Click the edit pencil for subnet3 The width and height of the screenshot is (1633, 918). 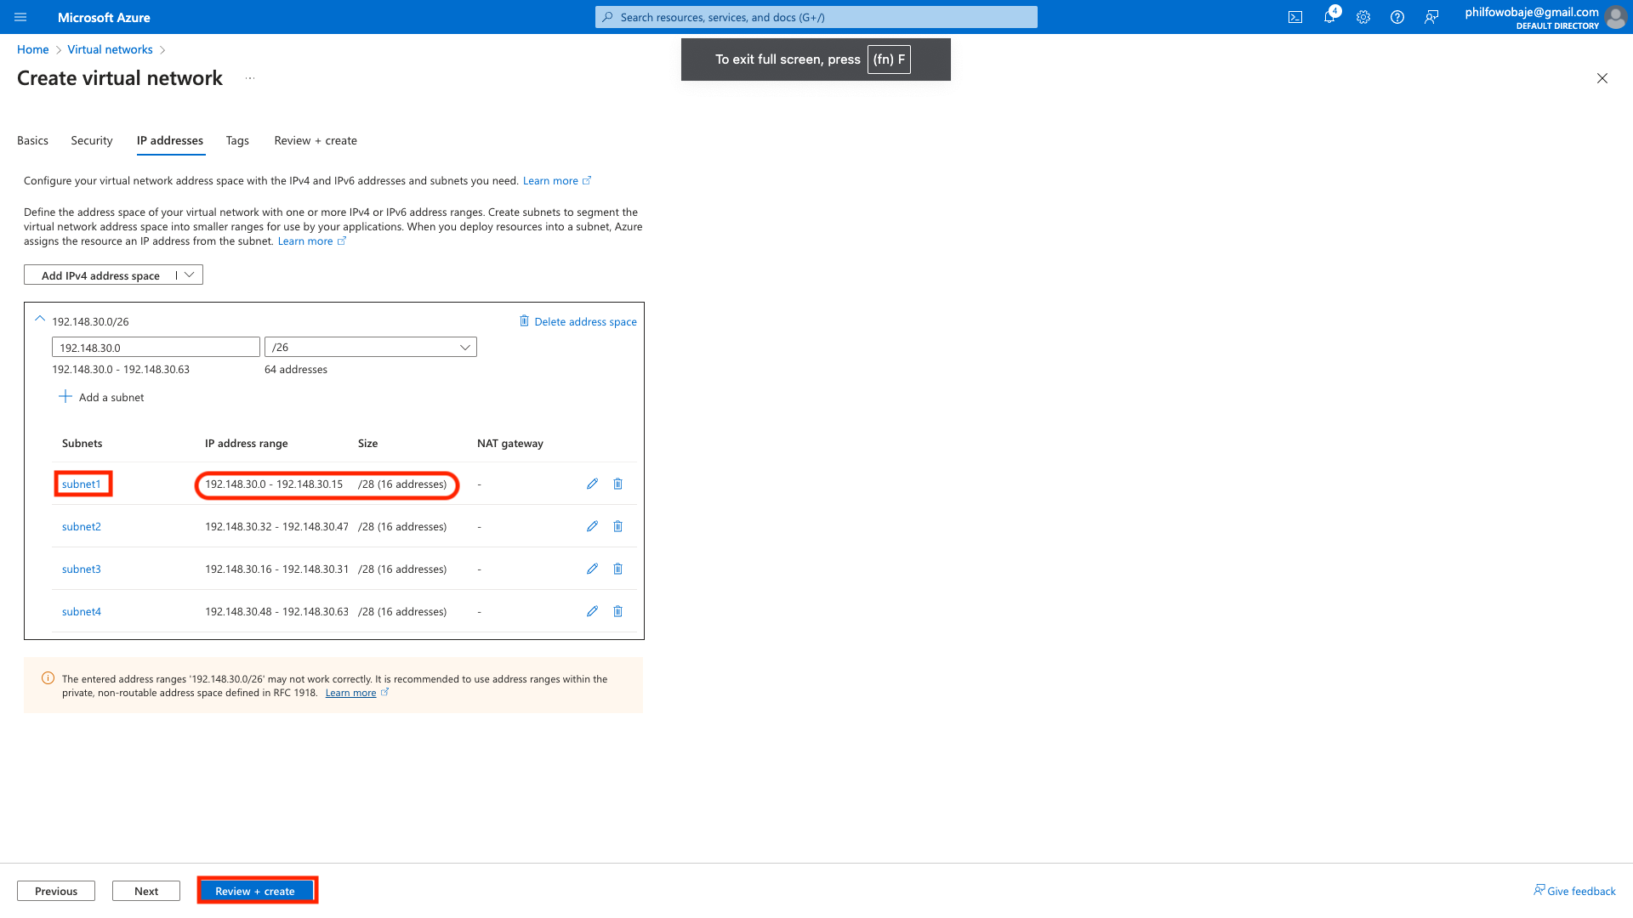click(x=592, y=569)
